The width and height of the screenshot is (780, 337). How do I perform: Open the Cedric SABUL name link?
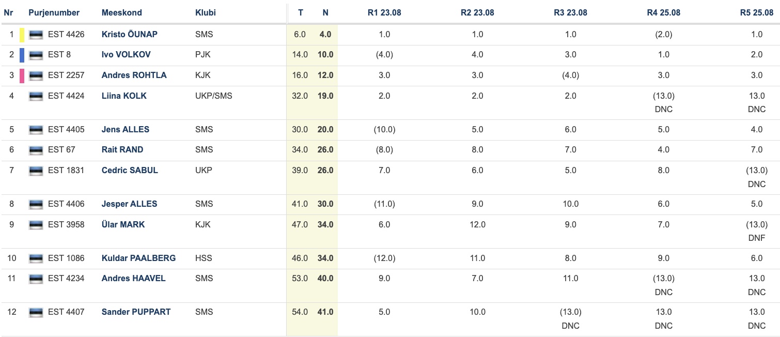(130, 170)
